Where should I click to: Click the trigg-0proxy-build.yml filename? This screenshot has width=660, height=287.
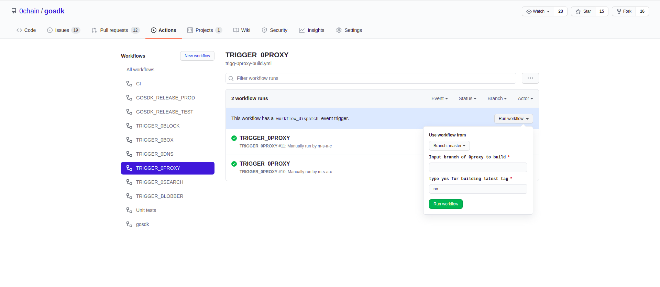(x=249, y=63)
